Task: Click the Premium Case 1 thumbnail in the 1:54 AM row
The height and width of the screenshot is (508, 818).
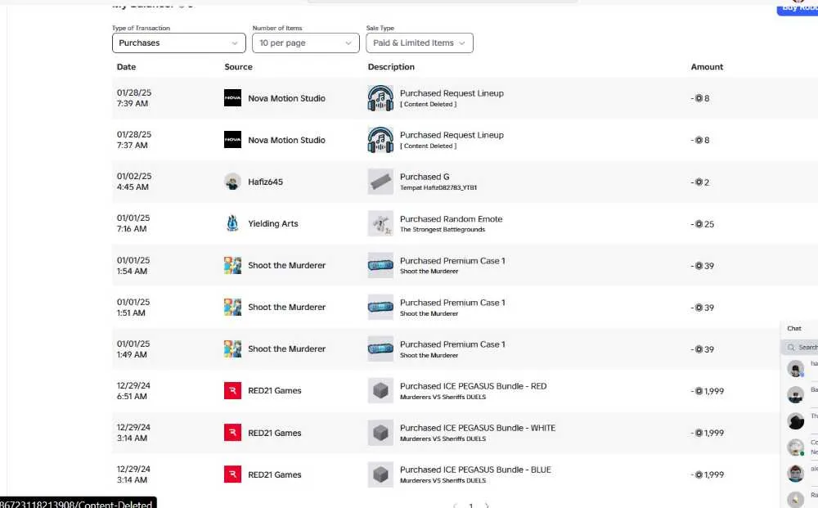Action: [381, 265]
